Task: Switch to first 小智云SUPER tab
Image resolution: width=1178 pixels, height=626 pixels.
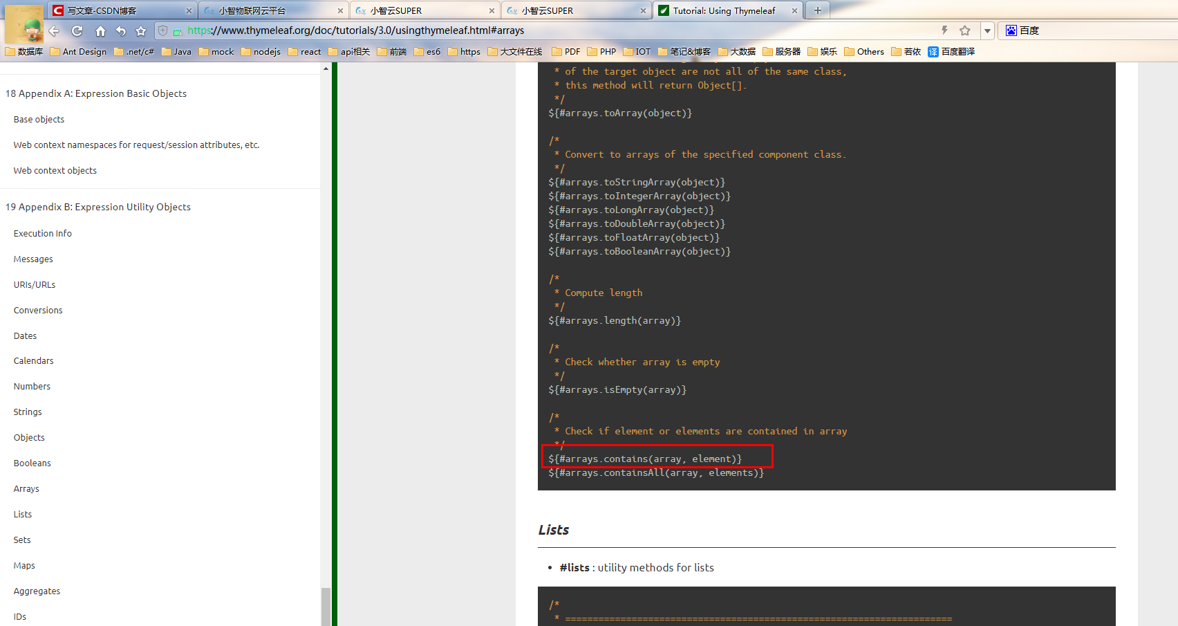Action: tap(424, 10)
